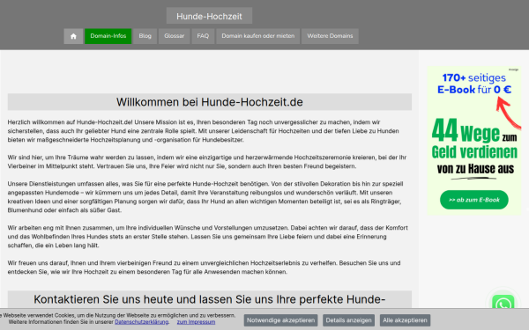
Task: Click the paragraph starting 'Unsere Dienstleistungen umfassen'
Action: click(206, 197)
